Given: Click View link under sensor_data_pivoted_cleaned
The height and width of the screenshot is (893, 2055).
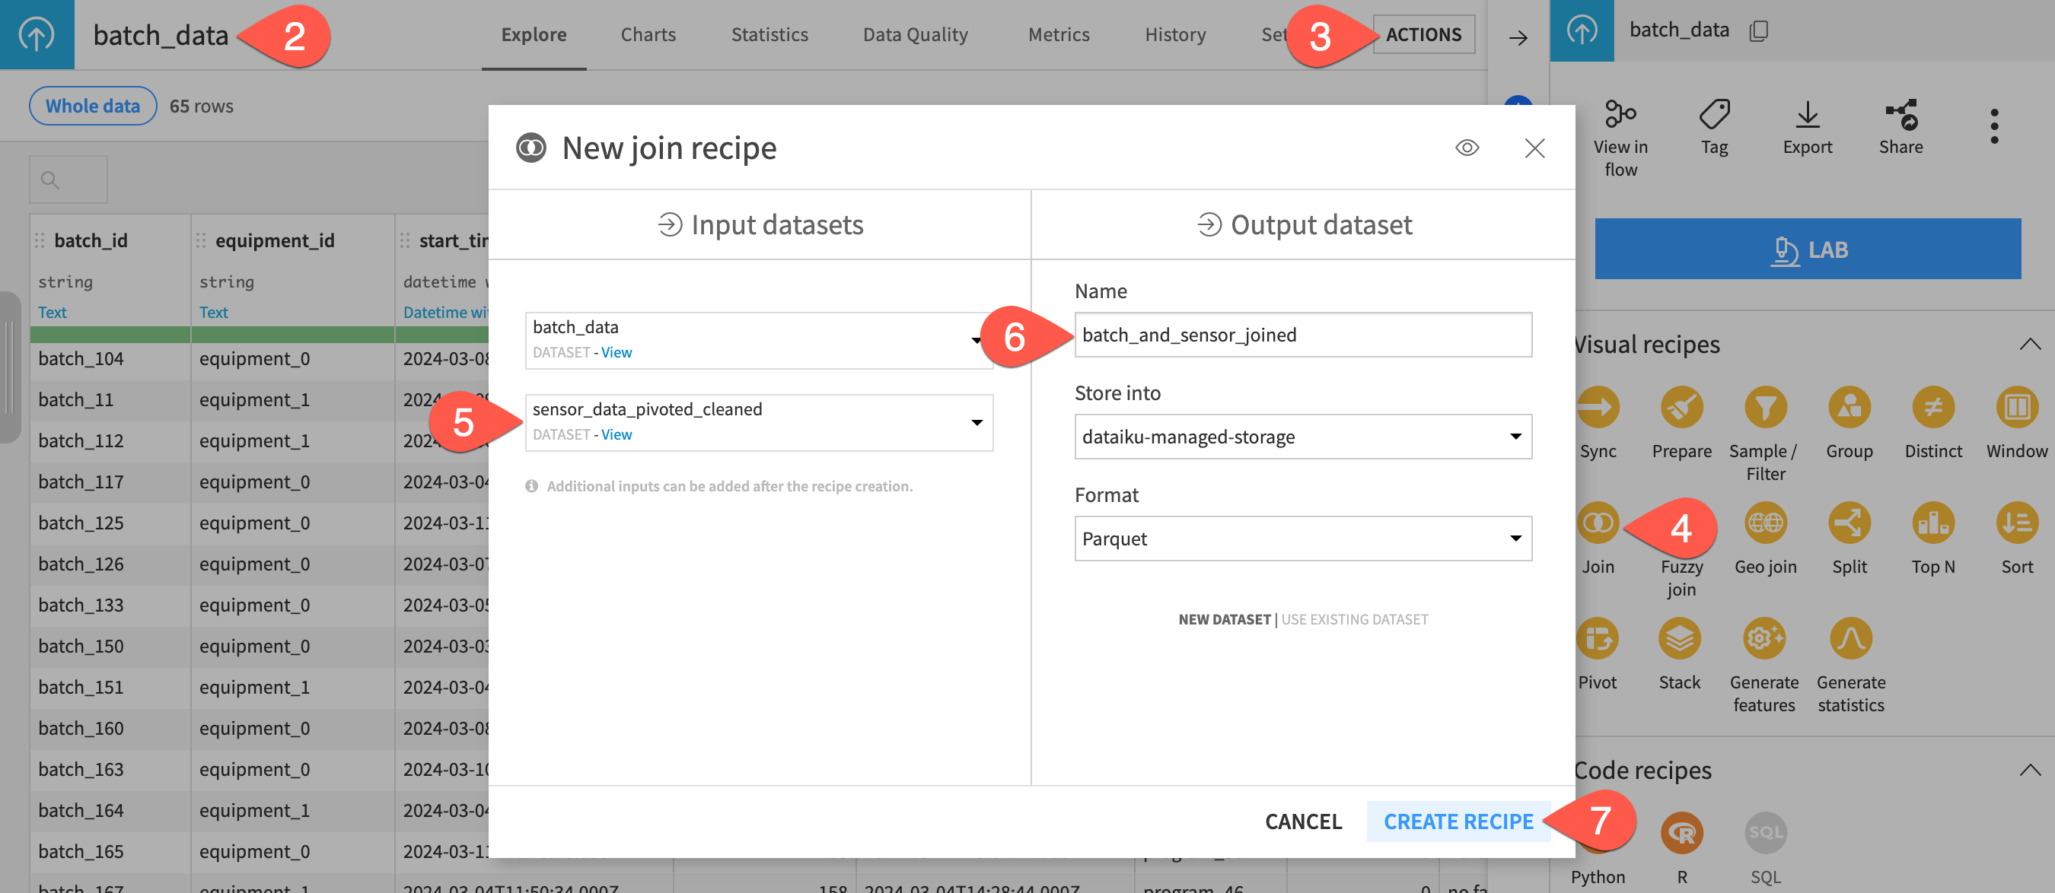Looking at the screenshot, I should 616,434.
